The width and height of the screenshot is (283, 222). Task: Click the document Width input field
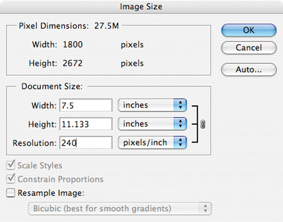click(86, 105)
